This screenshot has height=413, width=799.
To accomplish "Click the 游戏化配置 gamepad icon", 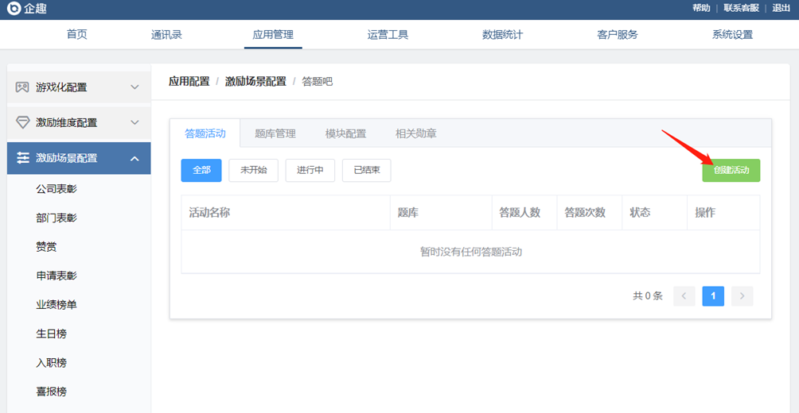I will 22,87.
